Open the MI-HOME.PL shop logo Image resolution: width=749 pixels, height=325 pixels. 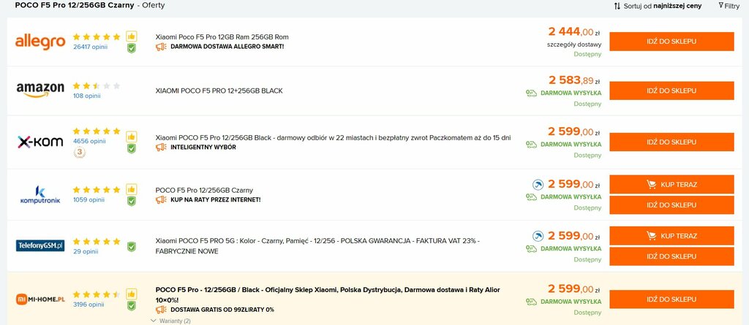pos(40,299)
